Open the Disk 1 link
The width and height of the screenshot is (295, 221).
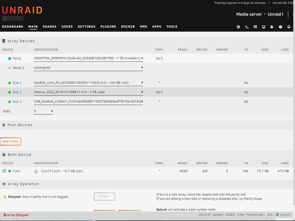point(17,83)
